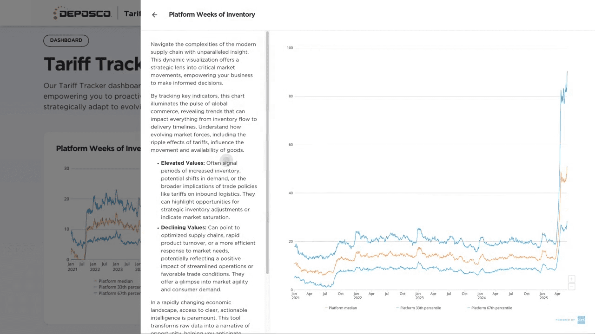Click the description panel vertical scrollbar
Image resolution: width=595 pixels, height=334 pixels.
click(267, 153)
